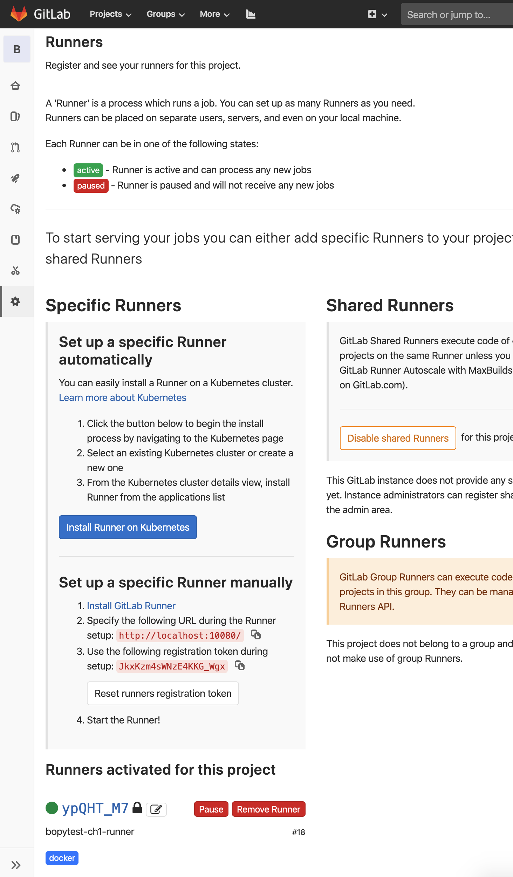Pause the runner ypQHT_M7
The width and height of the screenshot is (513, 877).
click(x=211, y=809)
